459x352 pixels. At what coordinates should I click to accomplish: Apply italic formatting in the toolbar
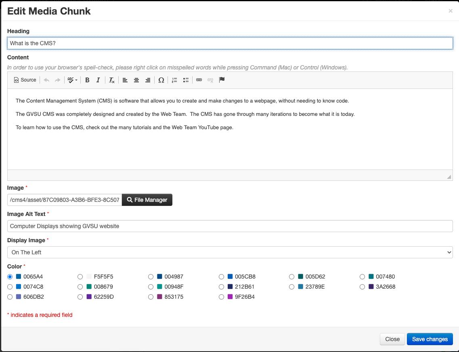click(x=98, y=80)
